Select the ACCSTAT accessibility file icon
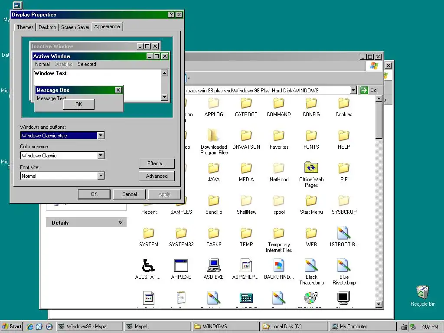 [148, 266]
